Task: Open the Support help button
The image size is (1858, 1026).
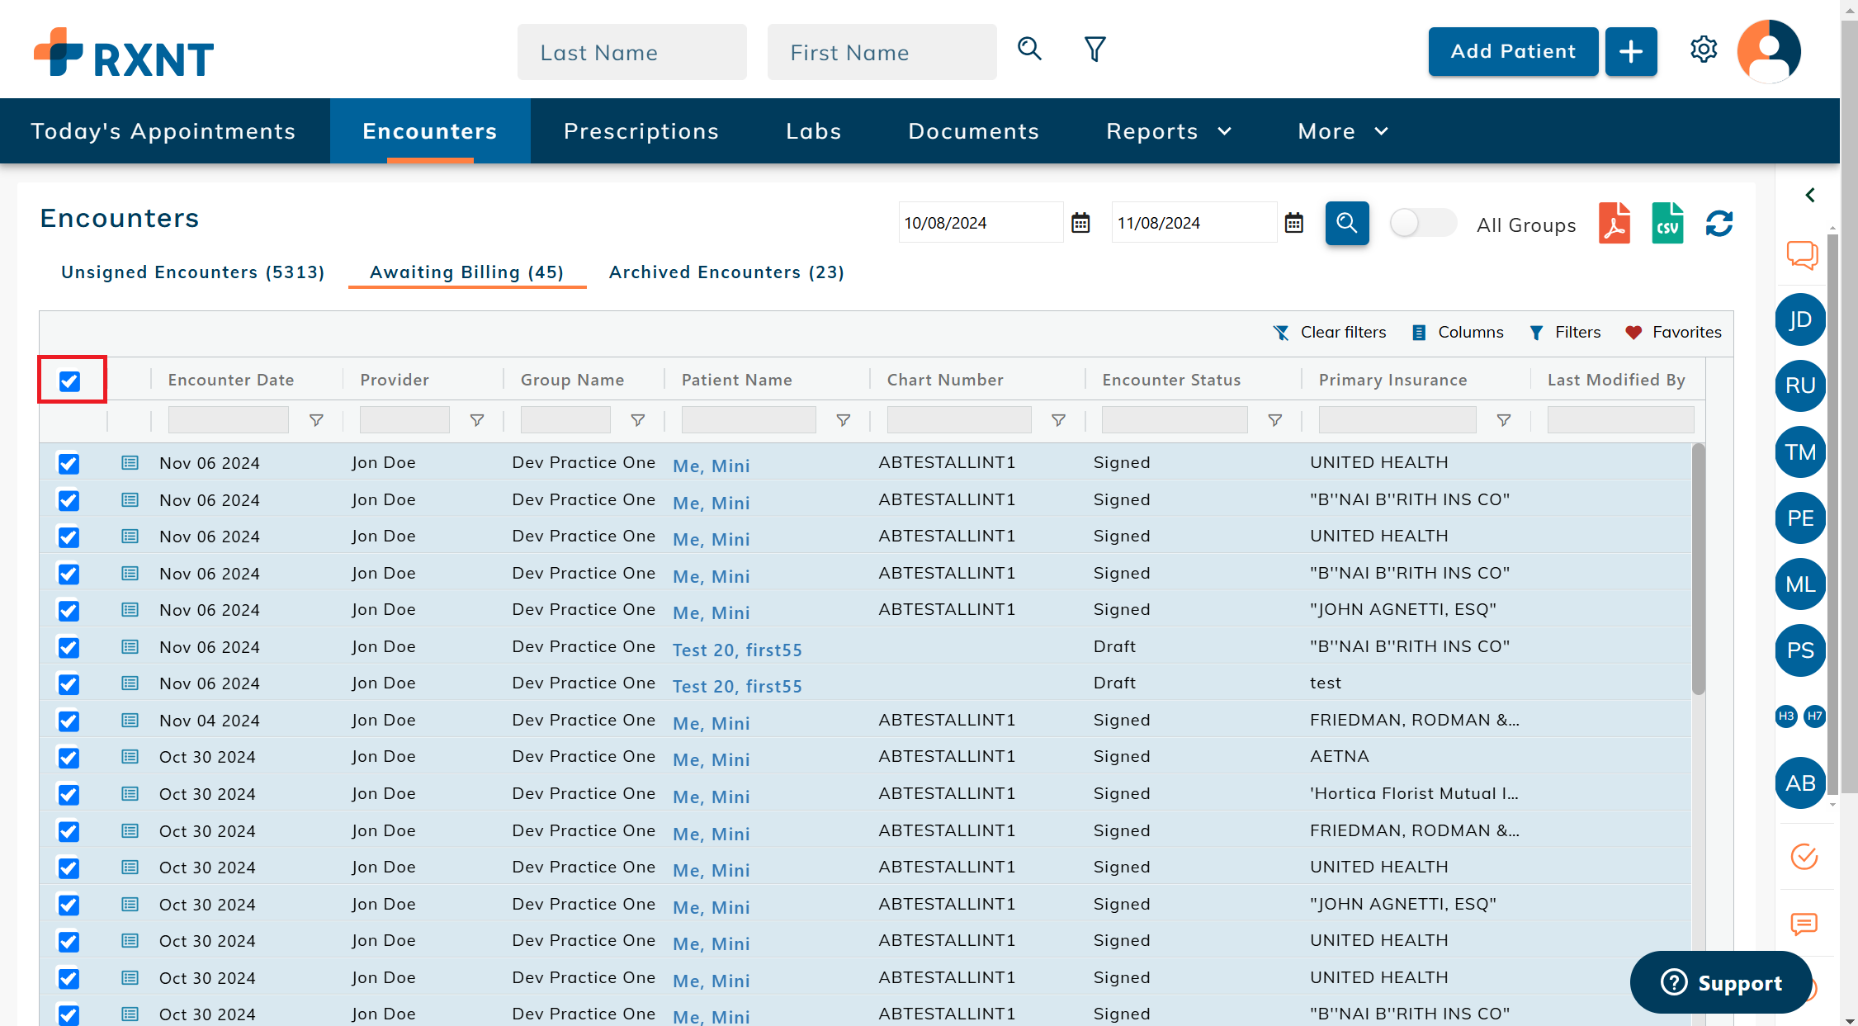Action: pyautogui.click(x=1721, y=982)
